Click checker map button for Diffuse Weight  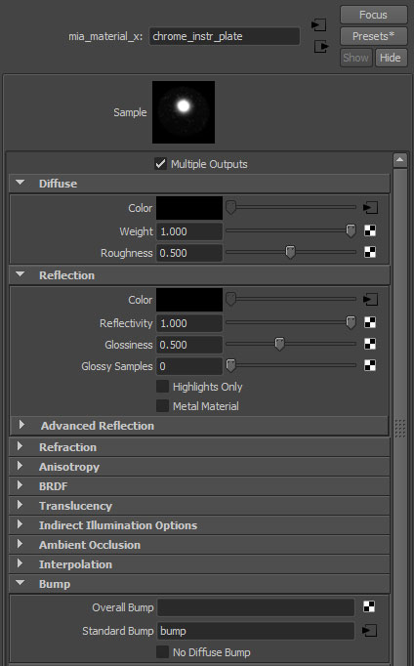370,230
